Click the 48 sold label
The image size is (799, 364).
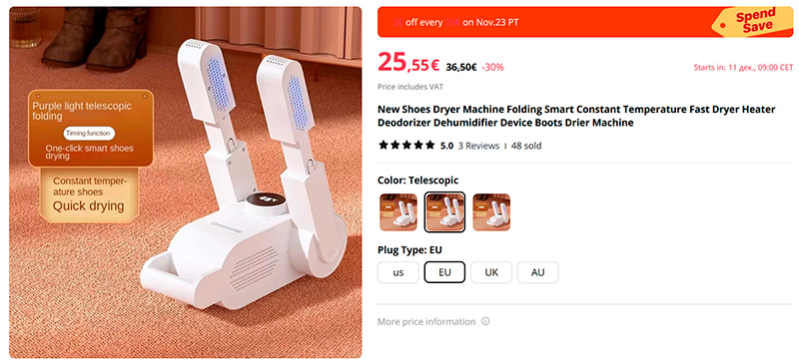(526, 146)
